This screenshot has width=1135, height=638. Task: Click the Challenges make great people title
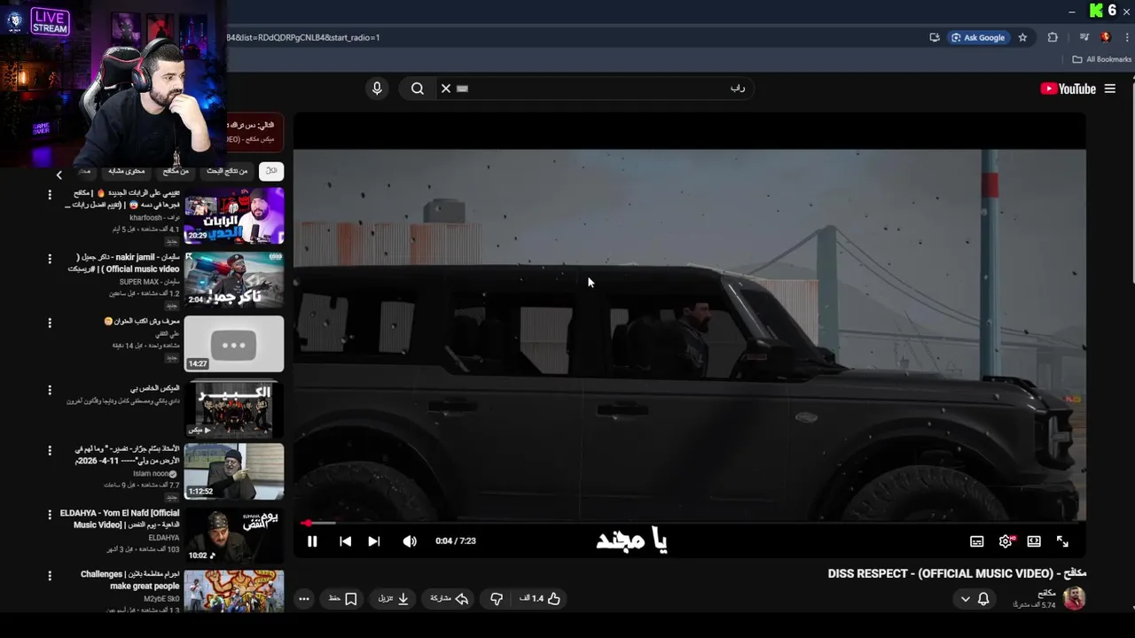click(x=130, y=580)
